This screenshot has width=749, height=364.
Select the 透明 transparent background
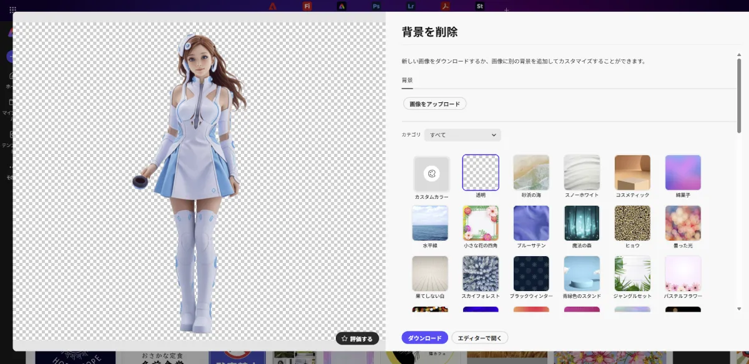coord(481,173)
